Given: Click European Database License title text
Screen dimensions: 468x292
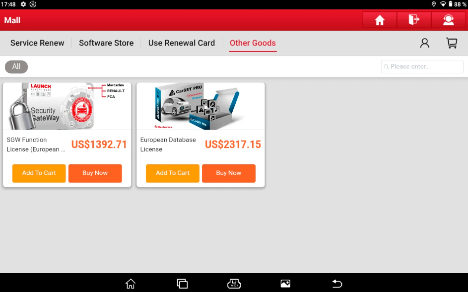Looking at the screenshot, I should [168, 145].
